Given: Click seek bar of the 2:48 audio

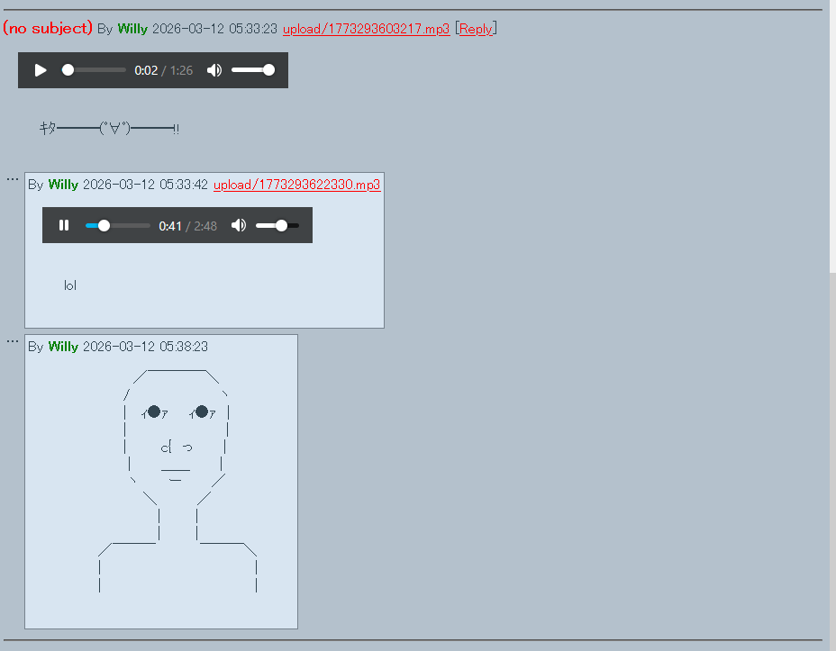Looking at the screenshot, I should (118, 225).
